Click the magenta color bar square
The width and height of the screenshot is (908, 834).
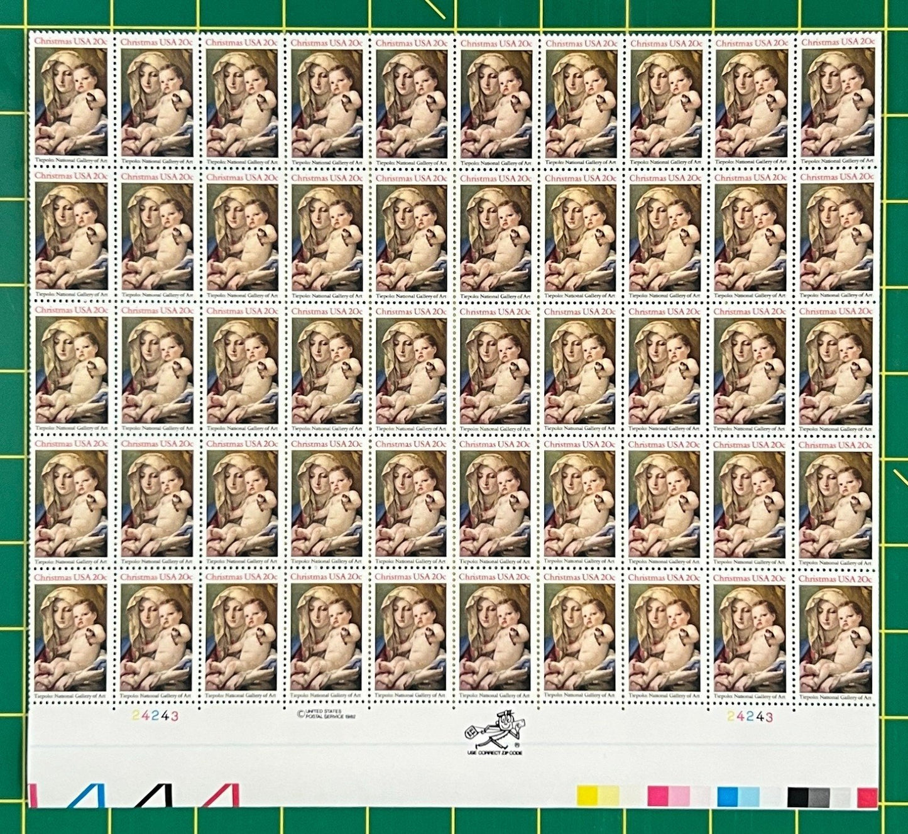(x=658, y=797)
